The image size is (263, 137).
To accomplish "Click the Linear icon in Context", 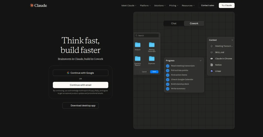I will pos(212,71).
